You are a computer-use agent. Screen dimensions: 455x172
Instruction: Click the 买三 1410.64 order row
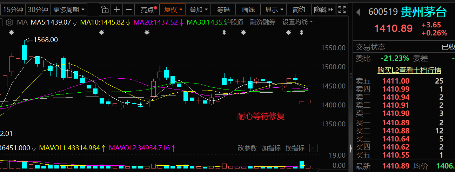404,139
